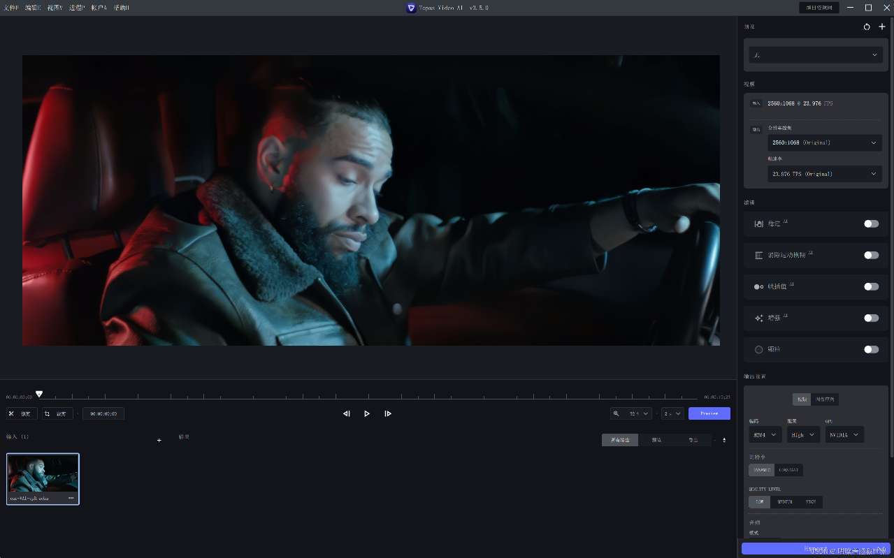
Task: Click the Preview button
Action: point(709,413)
